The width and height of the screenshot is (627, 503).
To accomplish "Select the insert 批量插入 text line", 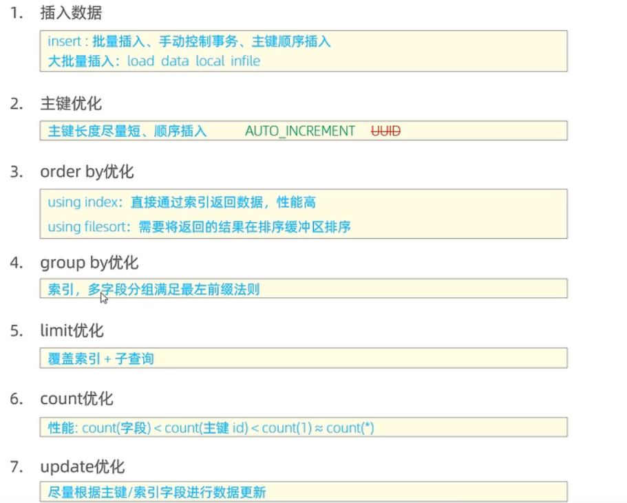I will point(189,42).
